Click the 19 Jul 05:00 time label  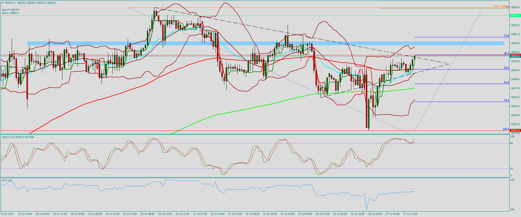click(95, 214)
